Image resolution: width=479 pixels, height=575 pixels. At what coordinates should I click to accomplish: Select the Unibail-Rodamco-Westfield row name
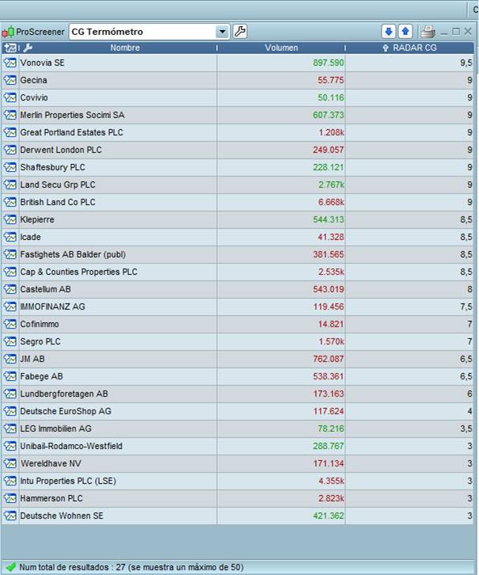tap(71, 446)
